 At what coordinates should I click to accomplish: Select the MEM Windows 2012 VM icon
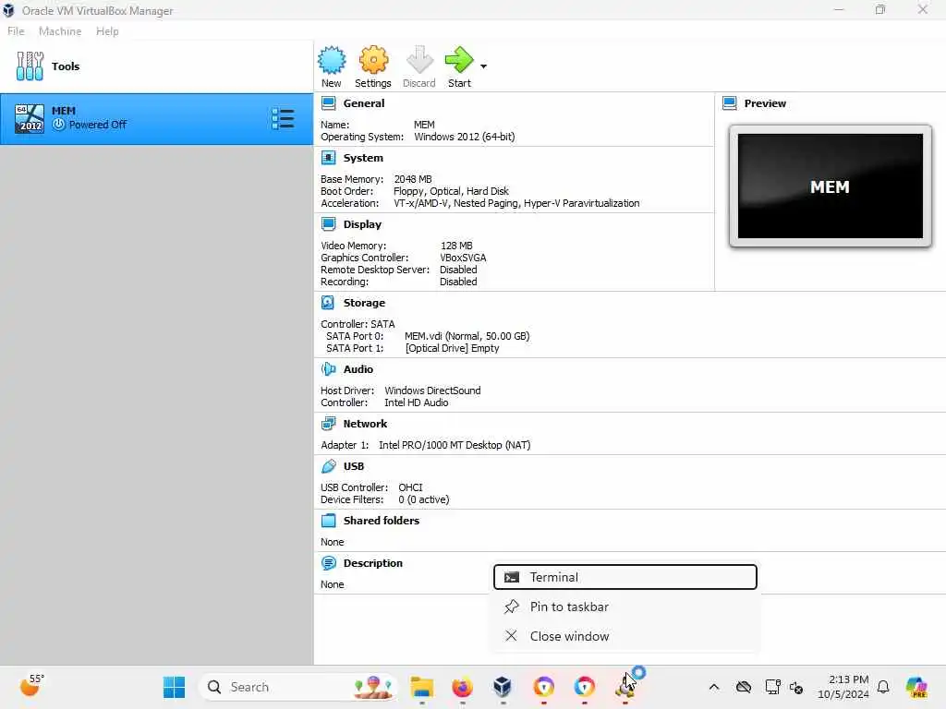(x=30, y=119)
